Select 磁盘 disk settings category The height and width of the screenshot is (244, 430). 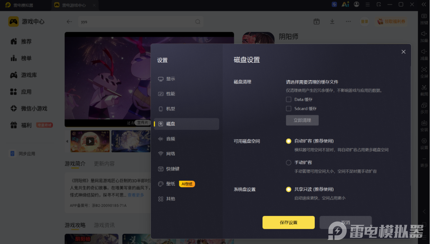186,124
